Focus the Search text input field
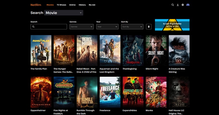219x115 pixels. pos(49,27)
